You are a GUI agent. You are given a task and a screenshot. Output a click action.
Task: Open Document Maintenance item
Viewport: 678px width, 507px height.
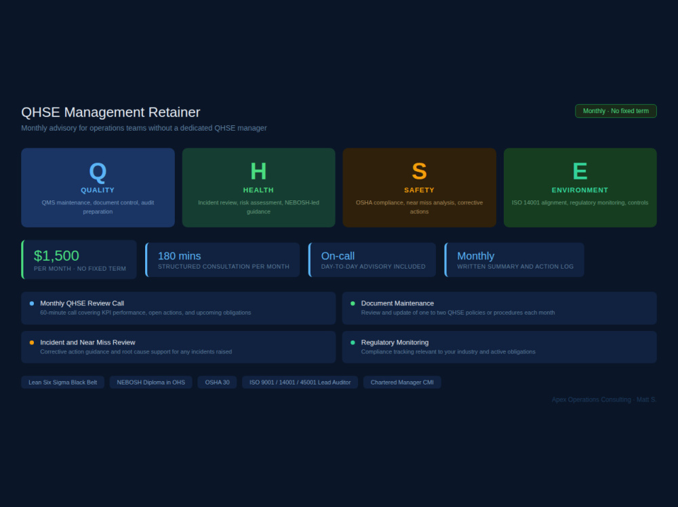pyautogui.click(x=500, y=308)
